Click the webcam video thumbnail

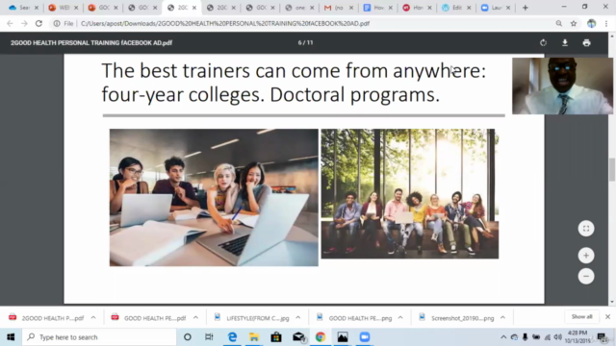tap(562, 86)
